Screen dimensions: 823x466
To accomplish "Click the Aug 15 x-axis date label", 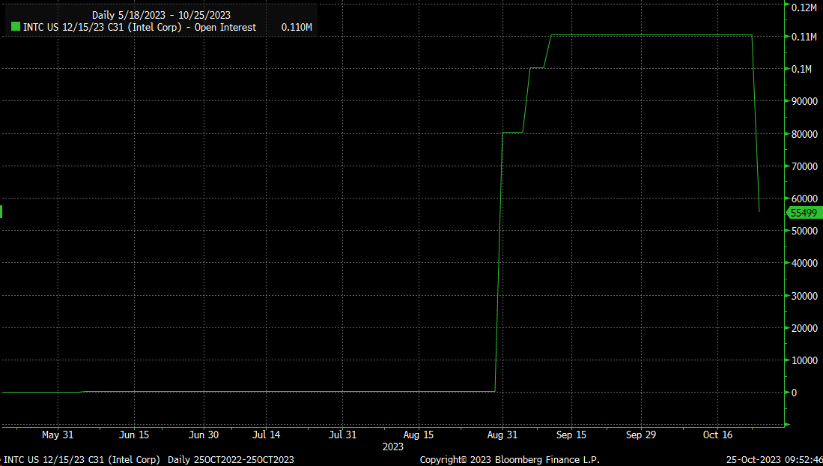I will click(x=419, y=435).
